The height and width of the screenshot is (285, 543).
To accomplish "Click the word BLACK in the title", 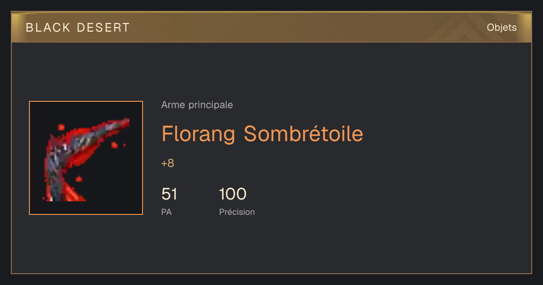I will coord(48,28).
